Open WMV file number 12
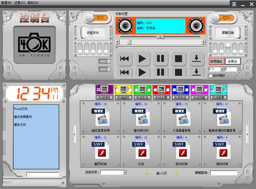The width and height of the screenshot is (256, 189). 222,117
